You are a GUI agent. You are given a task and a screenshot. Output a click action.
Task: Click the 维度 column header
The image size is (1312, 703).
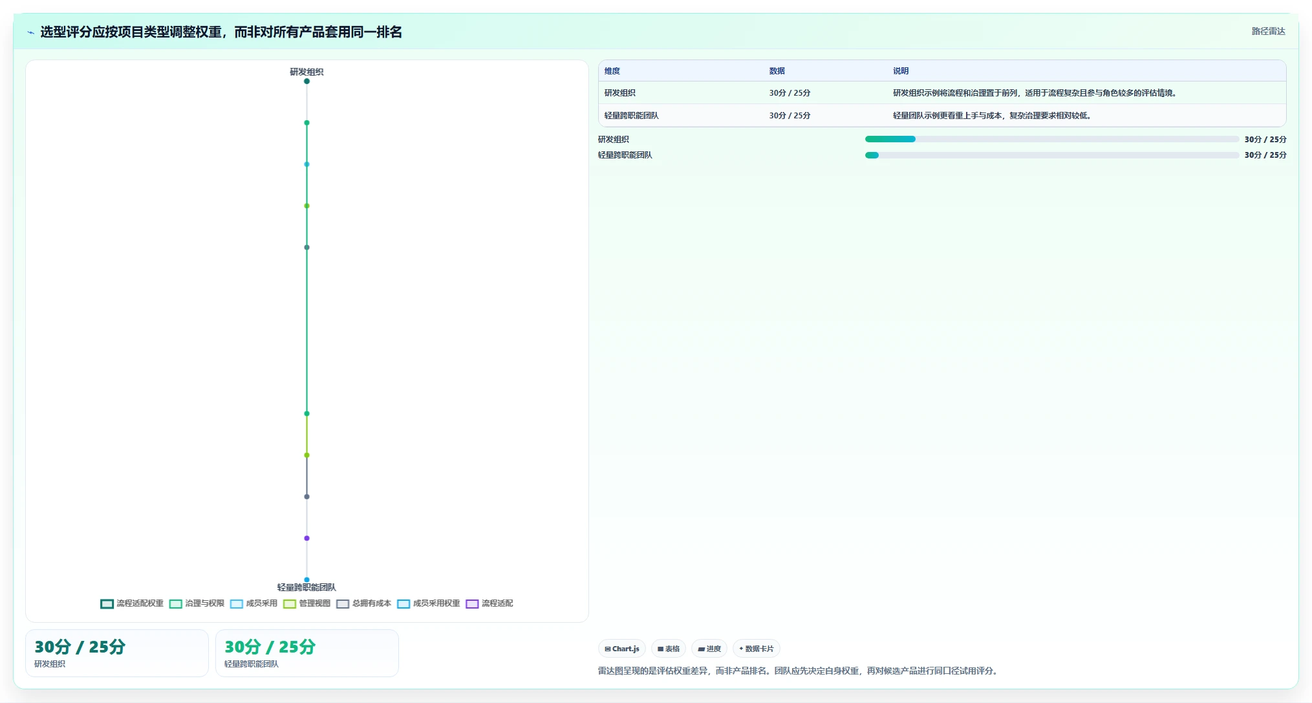pyautogui.click(x=612, y=71)
